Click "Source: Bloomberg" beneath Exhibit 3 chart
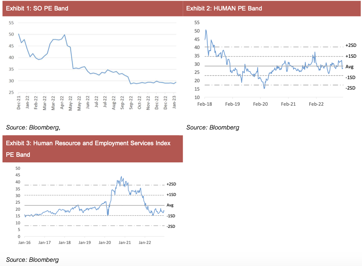 [x=32, y=260]
